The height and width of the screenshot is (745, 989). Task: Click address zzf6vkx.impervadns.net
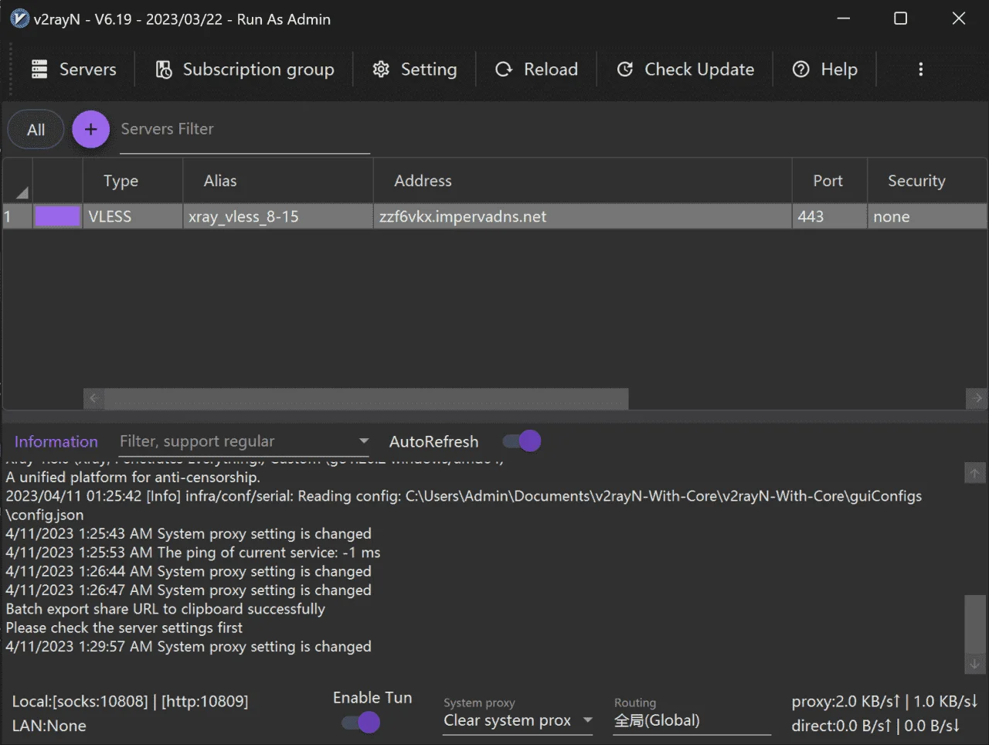click(x=583, y=216)
